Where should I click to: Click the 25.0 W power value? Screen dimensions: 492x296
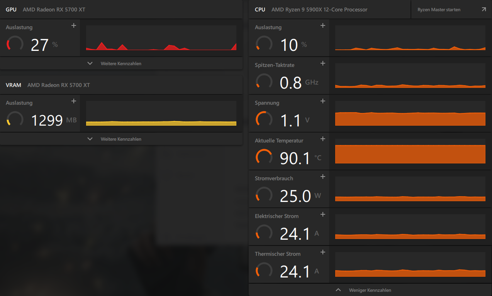(x=300, y=196)
